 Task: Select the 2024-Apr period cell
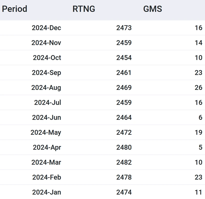47,148
